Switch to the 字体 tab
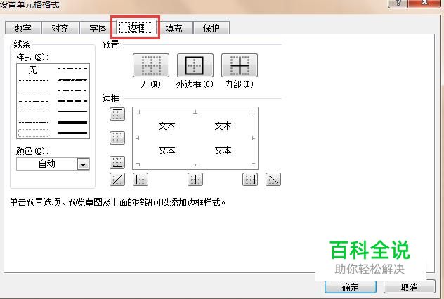444x299 pixels. coord(98,28)
